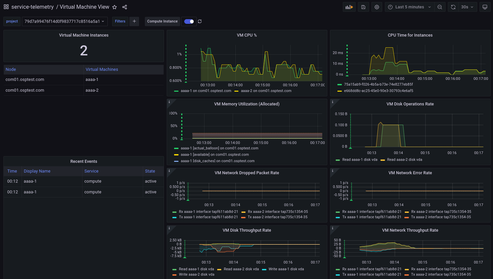Sort events by Service column header

[91, 171]
